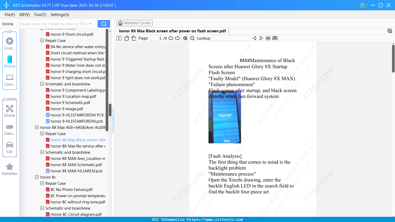Open 9A No service after water entry
This screenshot has height=222, width=395.
point(75,47)
